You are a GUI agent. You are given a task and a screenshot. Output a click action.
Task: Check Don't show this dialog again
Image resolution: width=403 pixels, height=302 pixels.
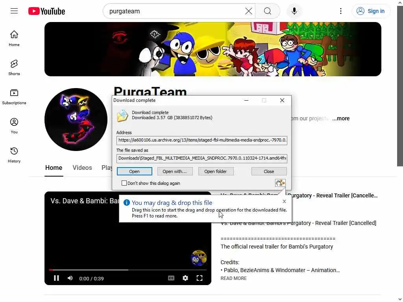(124, 183)
